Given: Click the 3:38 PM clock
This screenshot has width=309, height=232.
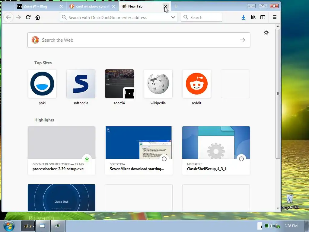Looking at the screenshot, I should (291, 226).
